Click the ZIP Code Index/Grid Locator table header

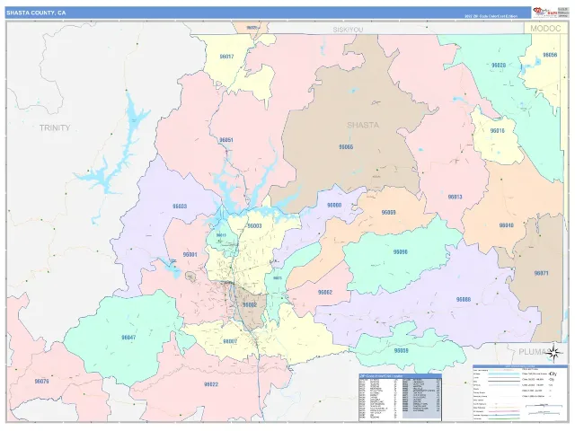[400, 376]
